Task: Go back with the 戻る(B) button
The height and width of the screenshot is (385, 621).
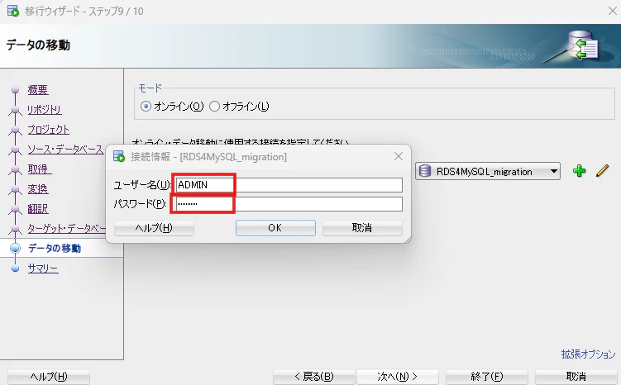Action: (x=314, y=376)
